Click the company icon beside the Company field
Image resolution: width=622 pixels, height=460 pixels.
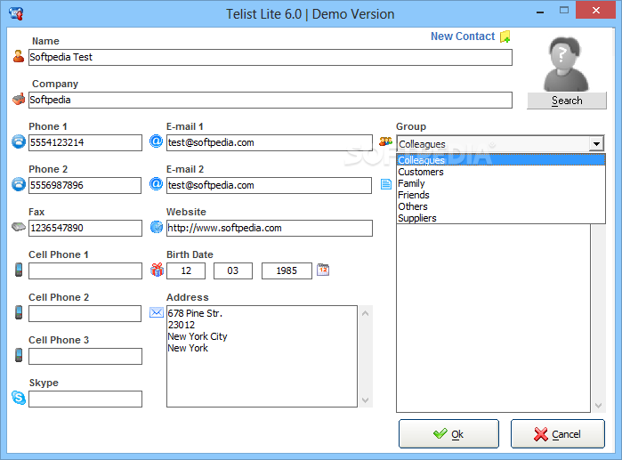pyautogui.click(x=19, y=99)
